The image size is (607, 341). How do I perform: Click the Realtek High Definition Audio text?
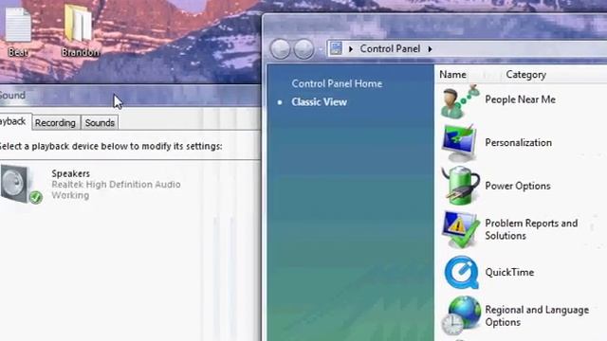point(116,185)
